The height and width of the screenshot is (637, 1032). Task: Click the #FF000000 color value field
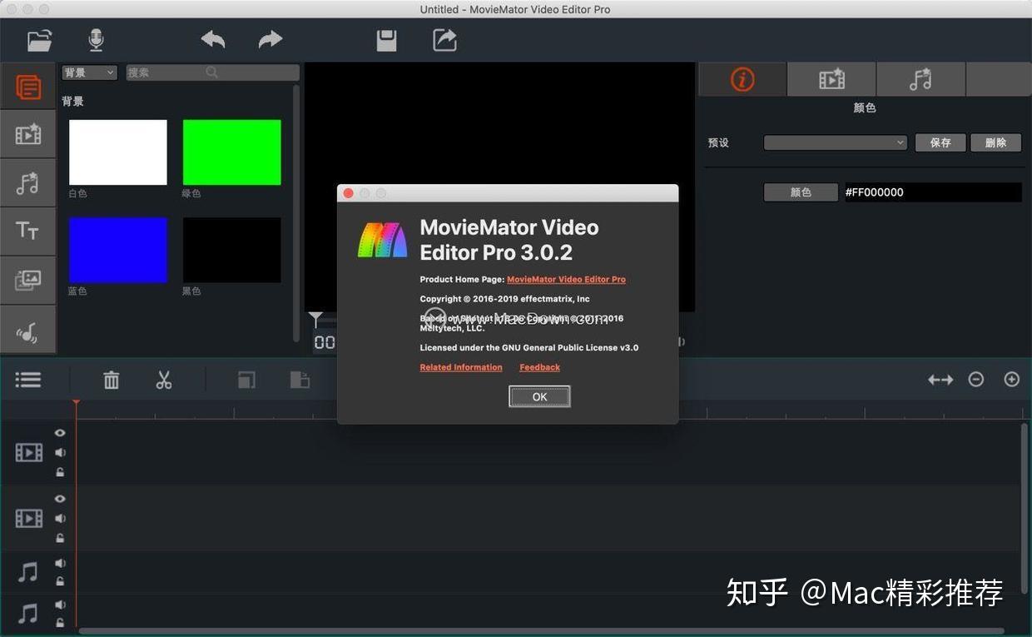tap(932, 192)
